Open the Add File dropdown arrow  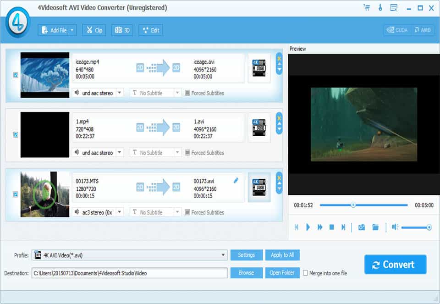pos(72,30)
